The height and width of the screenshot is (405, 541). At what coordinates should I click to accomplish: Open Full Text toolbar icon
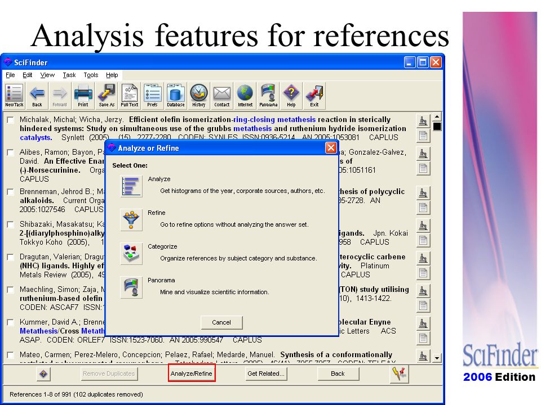point(130,96)
